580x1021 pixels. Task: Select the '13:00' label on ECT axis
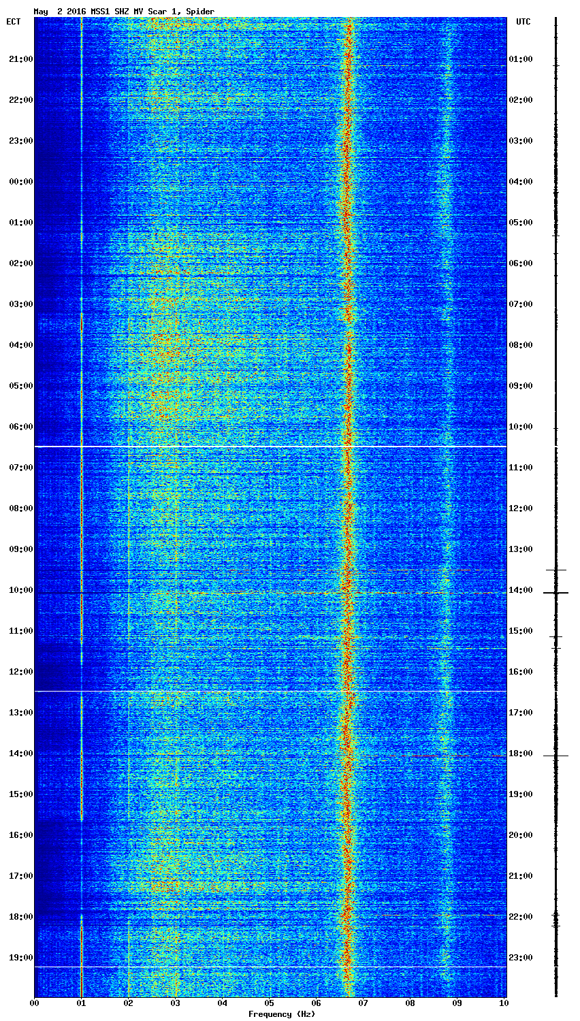tap(20, 713)
